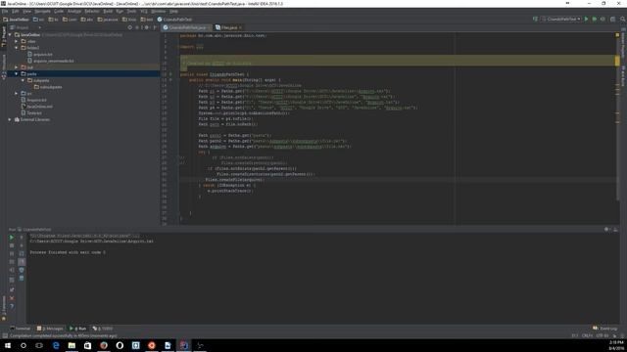Toggle tool window buttons icon in status bar

4,336
